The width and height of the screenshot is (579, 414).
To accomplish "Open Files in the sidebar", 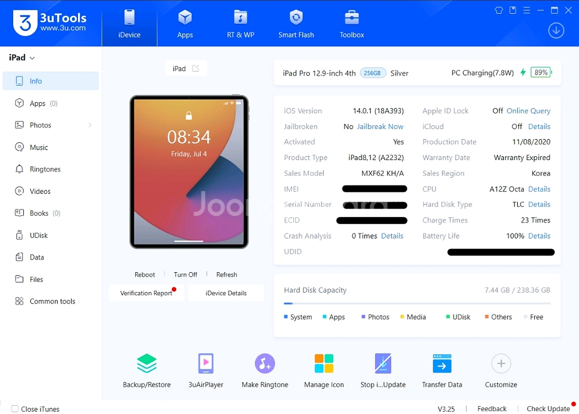I will coord(51,279).
